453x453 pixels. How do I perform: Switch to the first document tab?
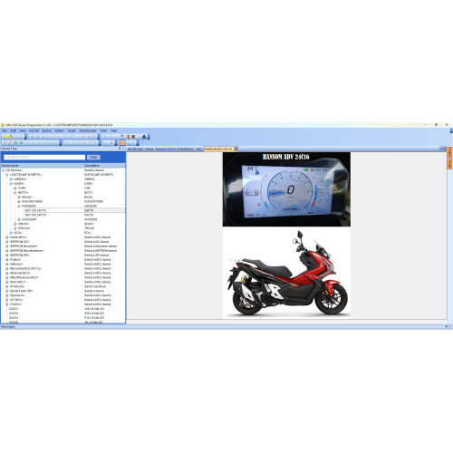(165, 149)
